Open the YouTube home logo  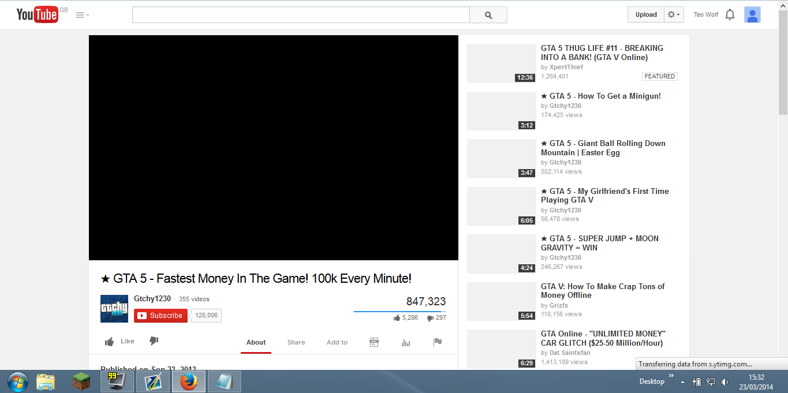(x=37, y=14)
